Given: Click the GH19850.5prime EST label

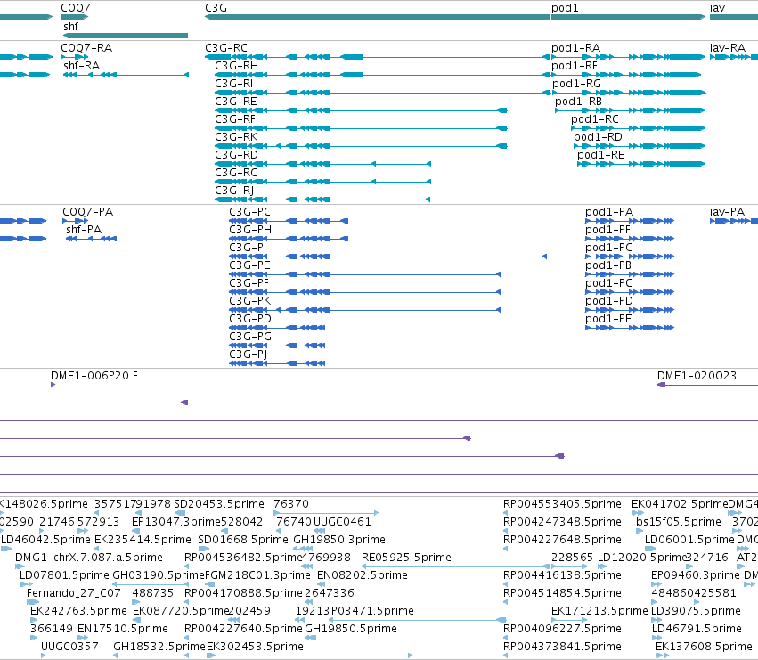Looking at the screenshot, I should click(x=351, y=629).
